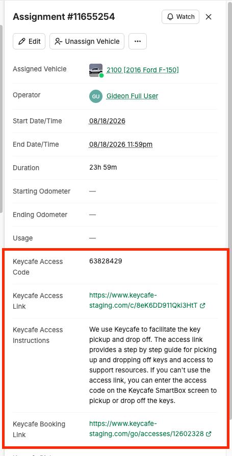Image resolution: width=232 pixels, height=456 pixels.
Task: Unassign the vehicle from this assignment
Action: 87,41
